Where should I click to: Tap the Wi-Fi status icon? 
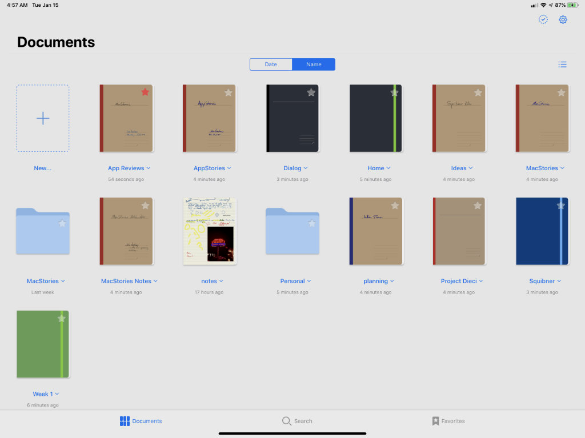click(543, 5)
